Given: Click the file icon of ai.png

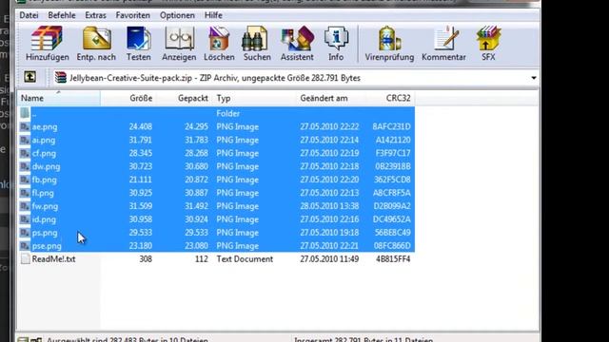Looking at the screenshot, I should (25, 140).
